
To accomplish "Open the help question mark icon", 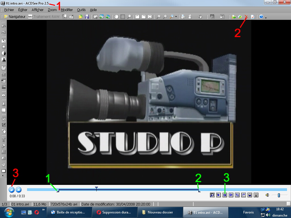I will [x=261, y=17].
